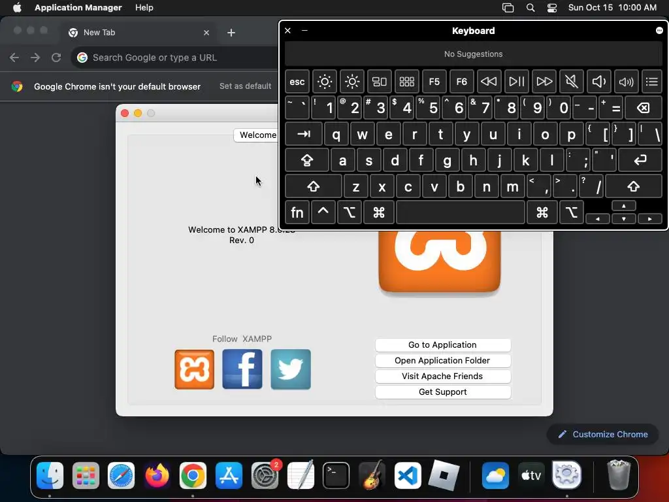Click the Chrome address search field

click(x=175, y=58)
